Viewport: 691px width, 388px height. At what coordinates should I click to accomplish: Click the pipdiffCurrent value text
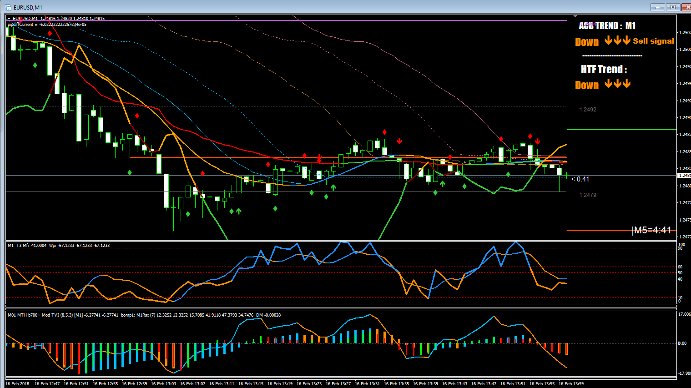[47, 25]
